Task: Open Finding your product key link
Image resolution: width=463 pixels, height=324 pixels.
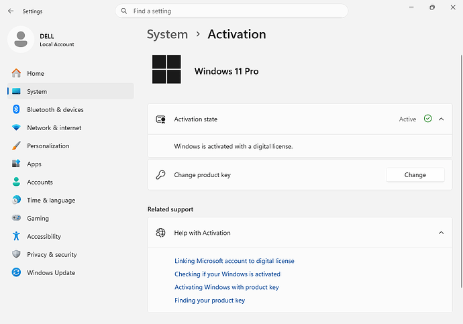Action: click(x=209, y=300)
